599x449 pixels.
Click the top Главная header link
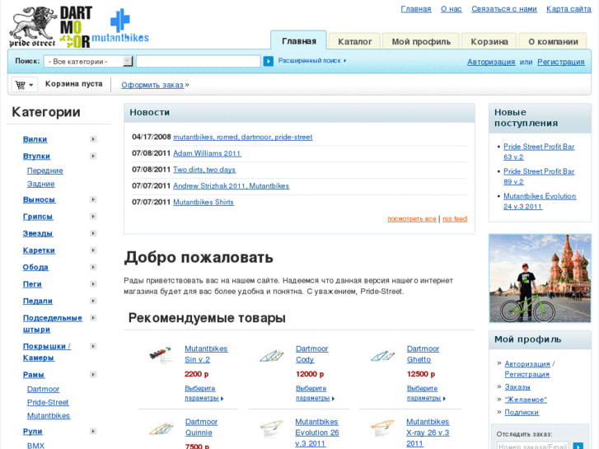(416, 9)
